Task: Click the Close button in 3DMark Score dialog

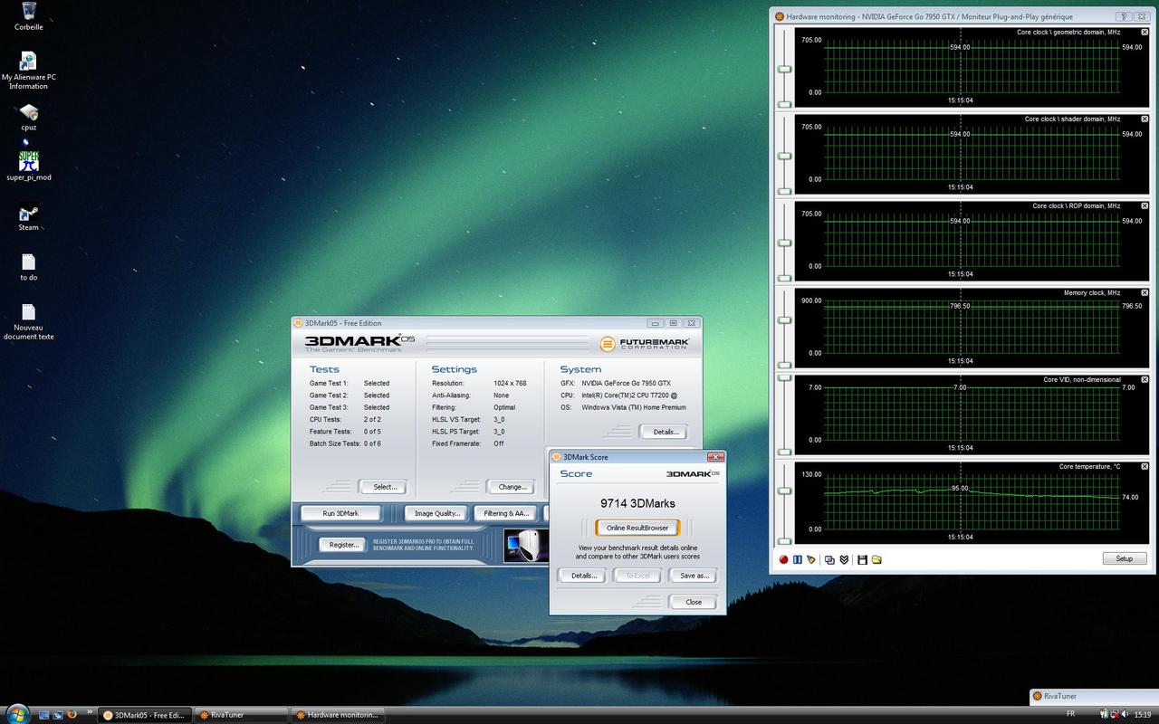Action: click(x=694, y=602)
